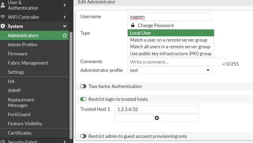Click the add trusted host plus icon

click(x=157, y=118)
